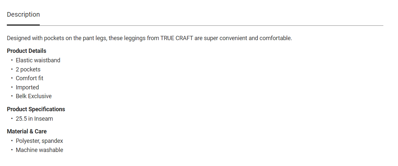Select the Product Specifications heading
Viewport: 398px width, 166px height.
click(x=36, y=109)
